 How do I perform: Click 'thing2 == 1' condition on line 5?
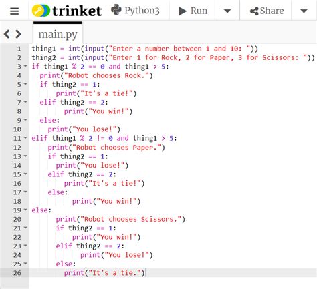[74, 85]
